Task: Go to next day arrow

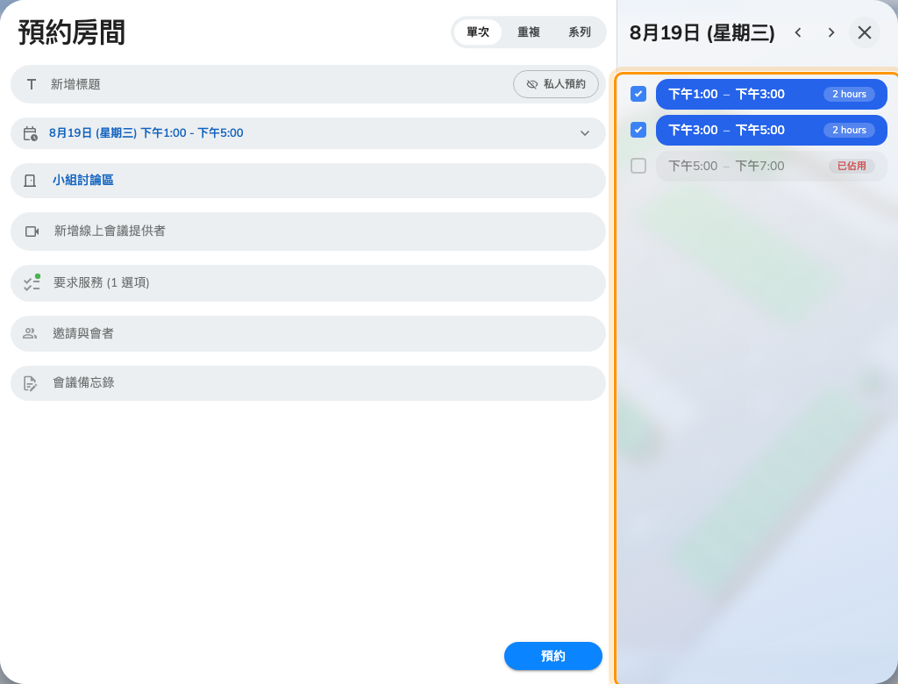Action: pyautogui.click(x=831, y=32)
